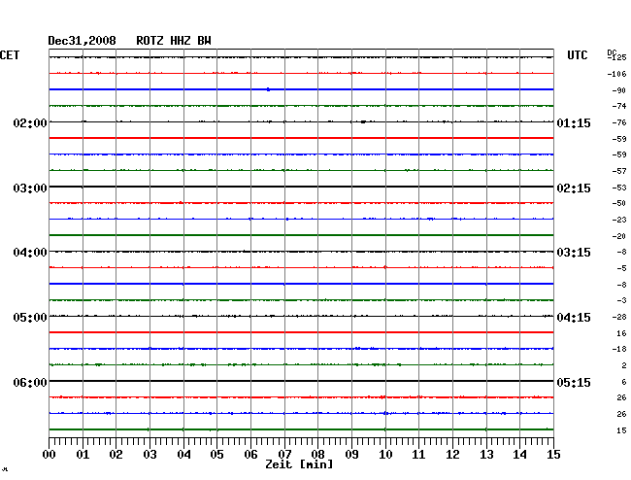Click the DC offset value "-23"
631x480 pixels.
click(x=619, y=220)
